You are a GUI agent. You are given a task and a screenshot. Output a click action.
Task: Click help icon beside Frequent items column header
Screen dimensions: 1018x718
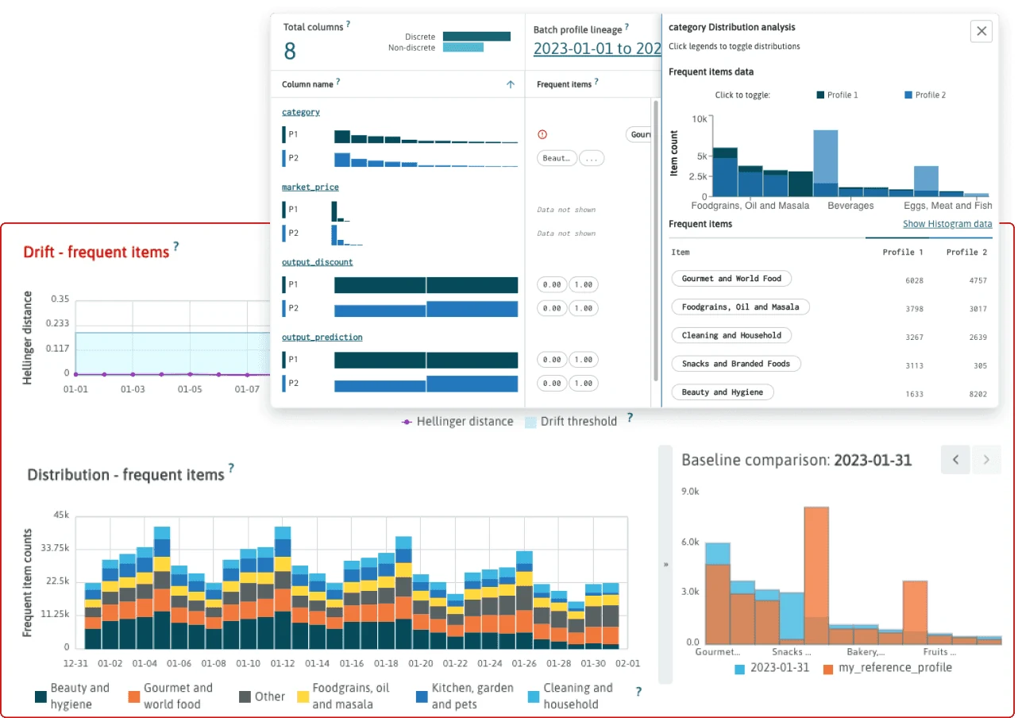(596, 82)
